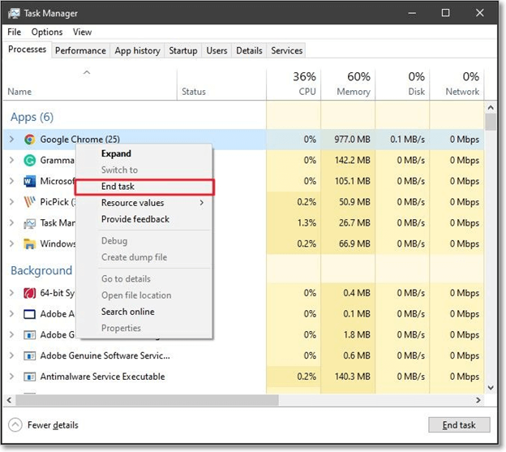Expand the Task Manager process row
The width and height of the screenshot is (506, 452).
[x=11, y=223]
